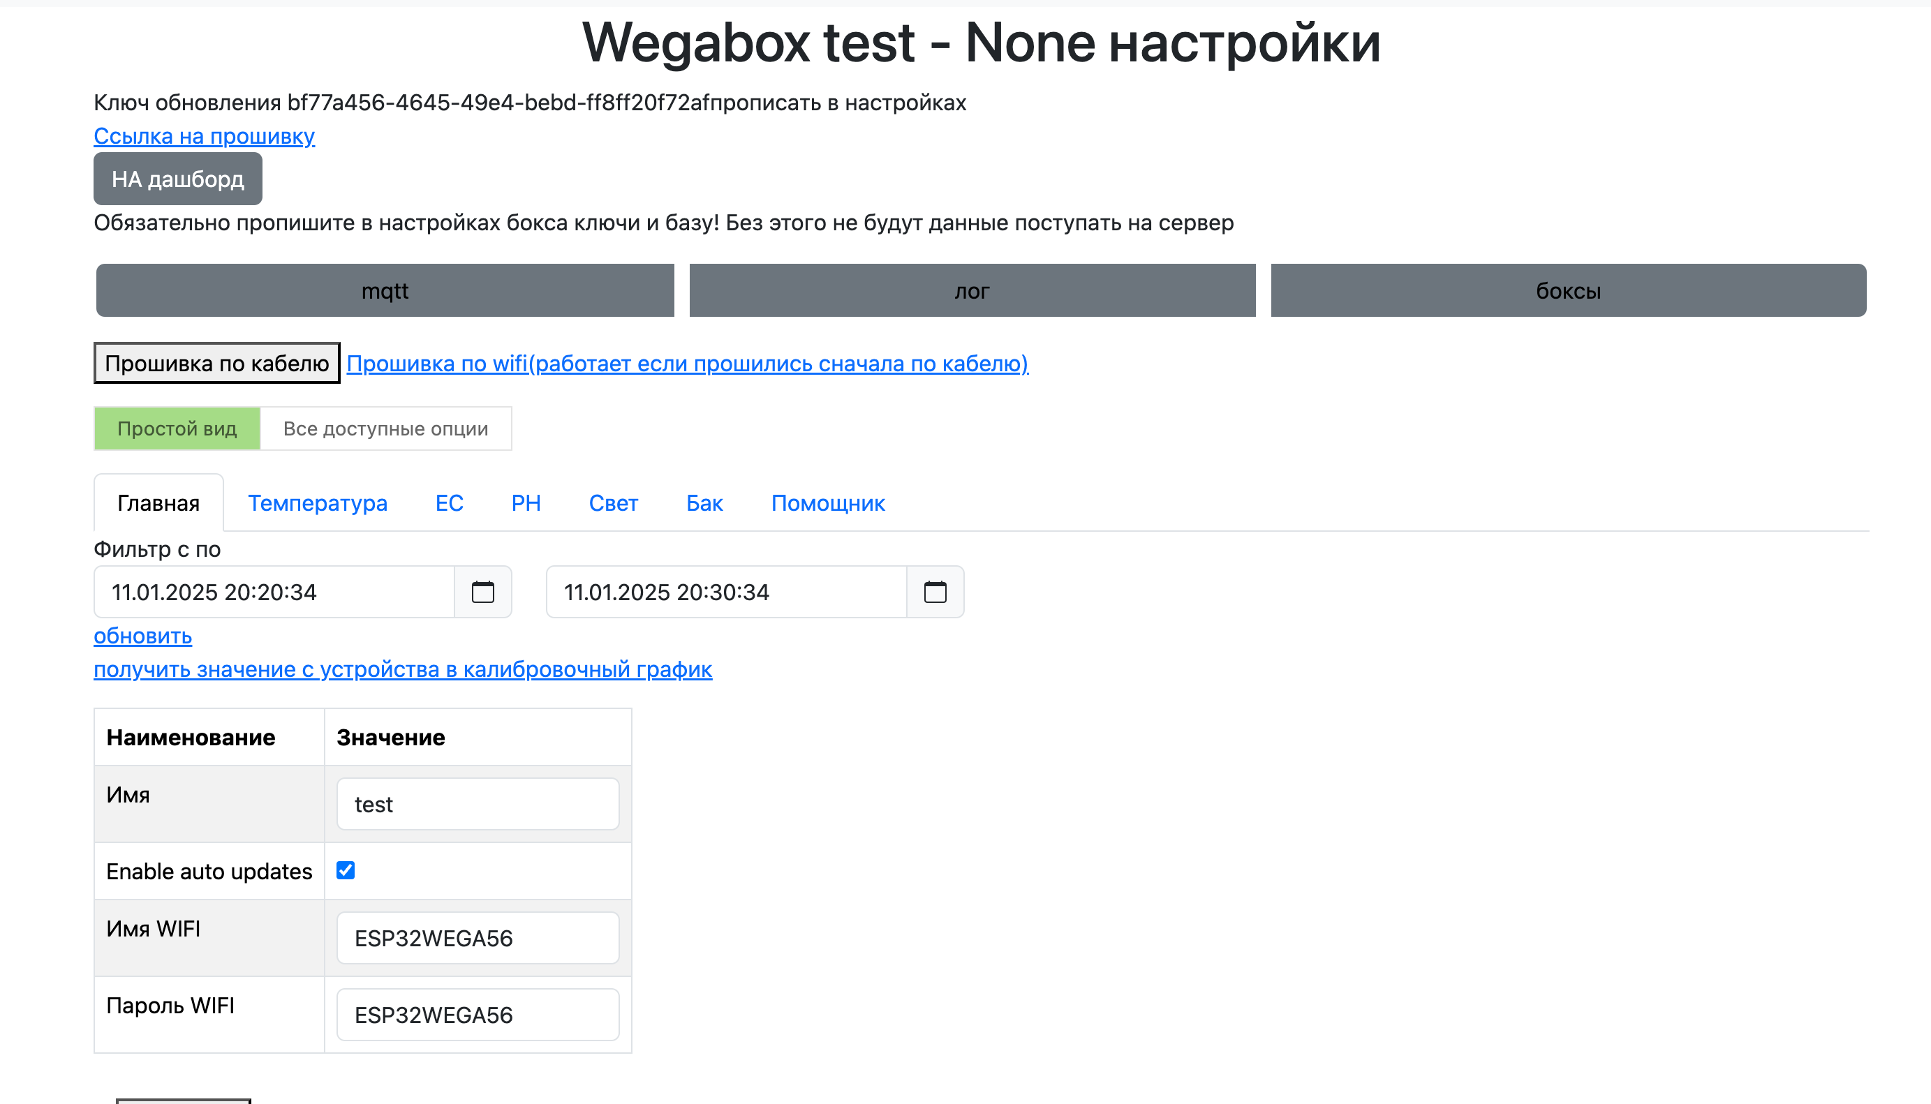Image resolution: width=1931 pixels, height=1104 pixels.
Task: Focus the filter start date field
Action: pos(273,592)
